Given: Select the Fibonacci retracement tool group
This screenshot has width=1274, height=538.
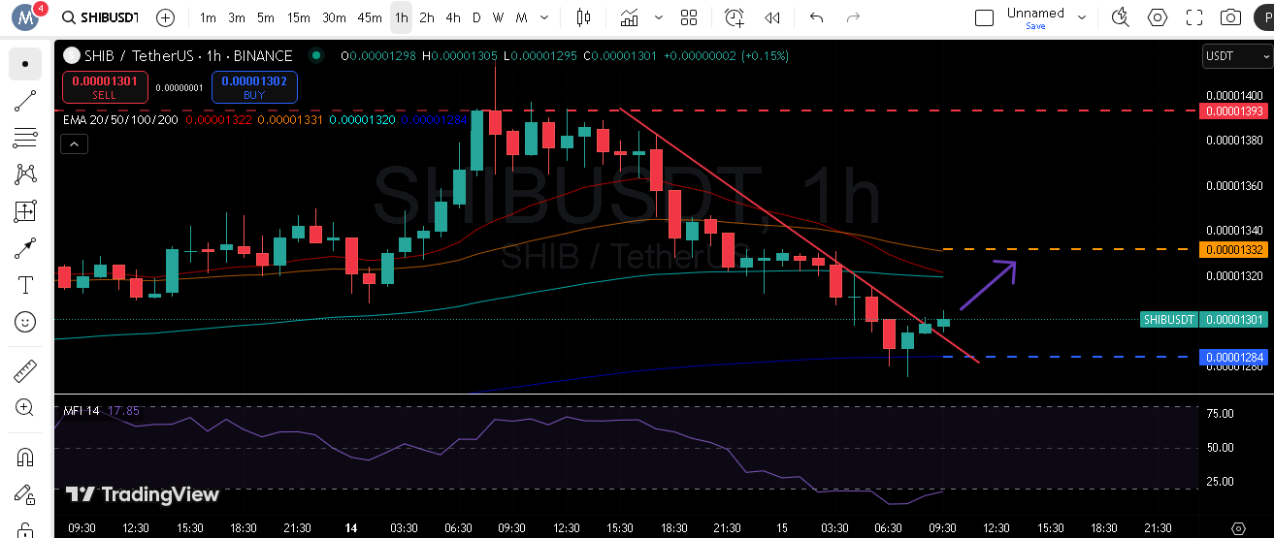Looking at the screenshot, I should pos(25,138).
